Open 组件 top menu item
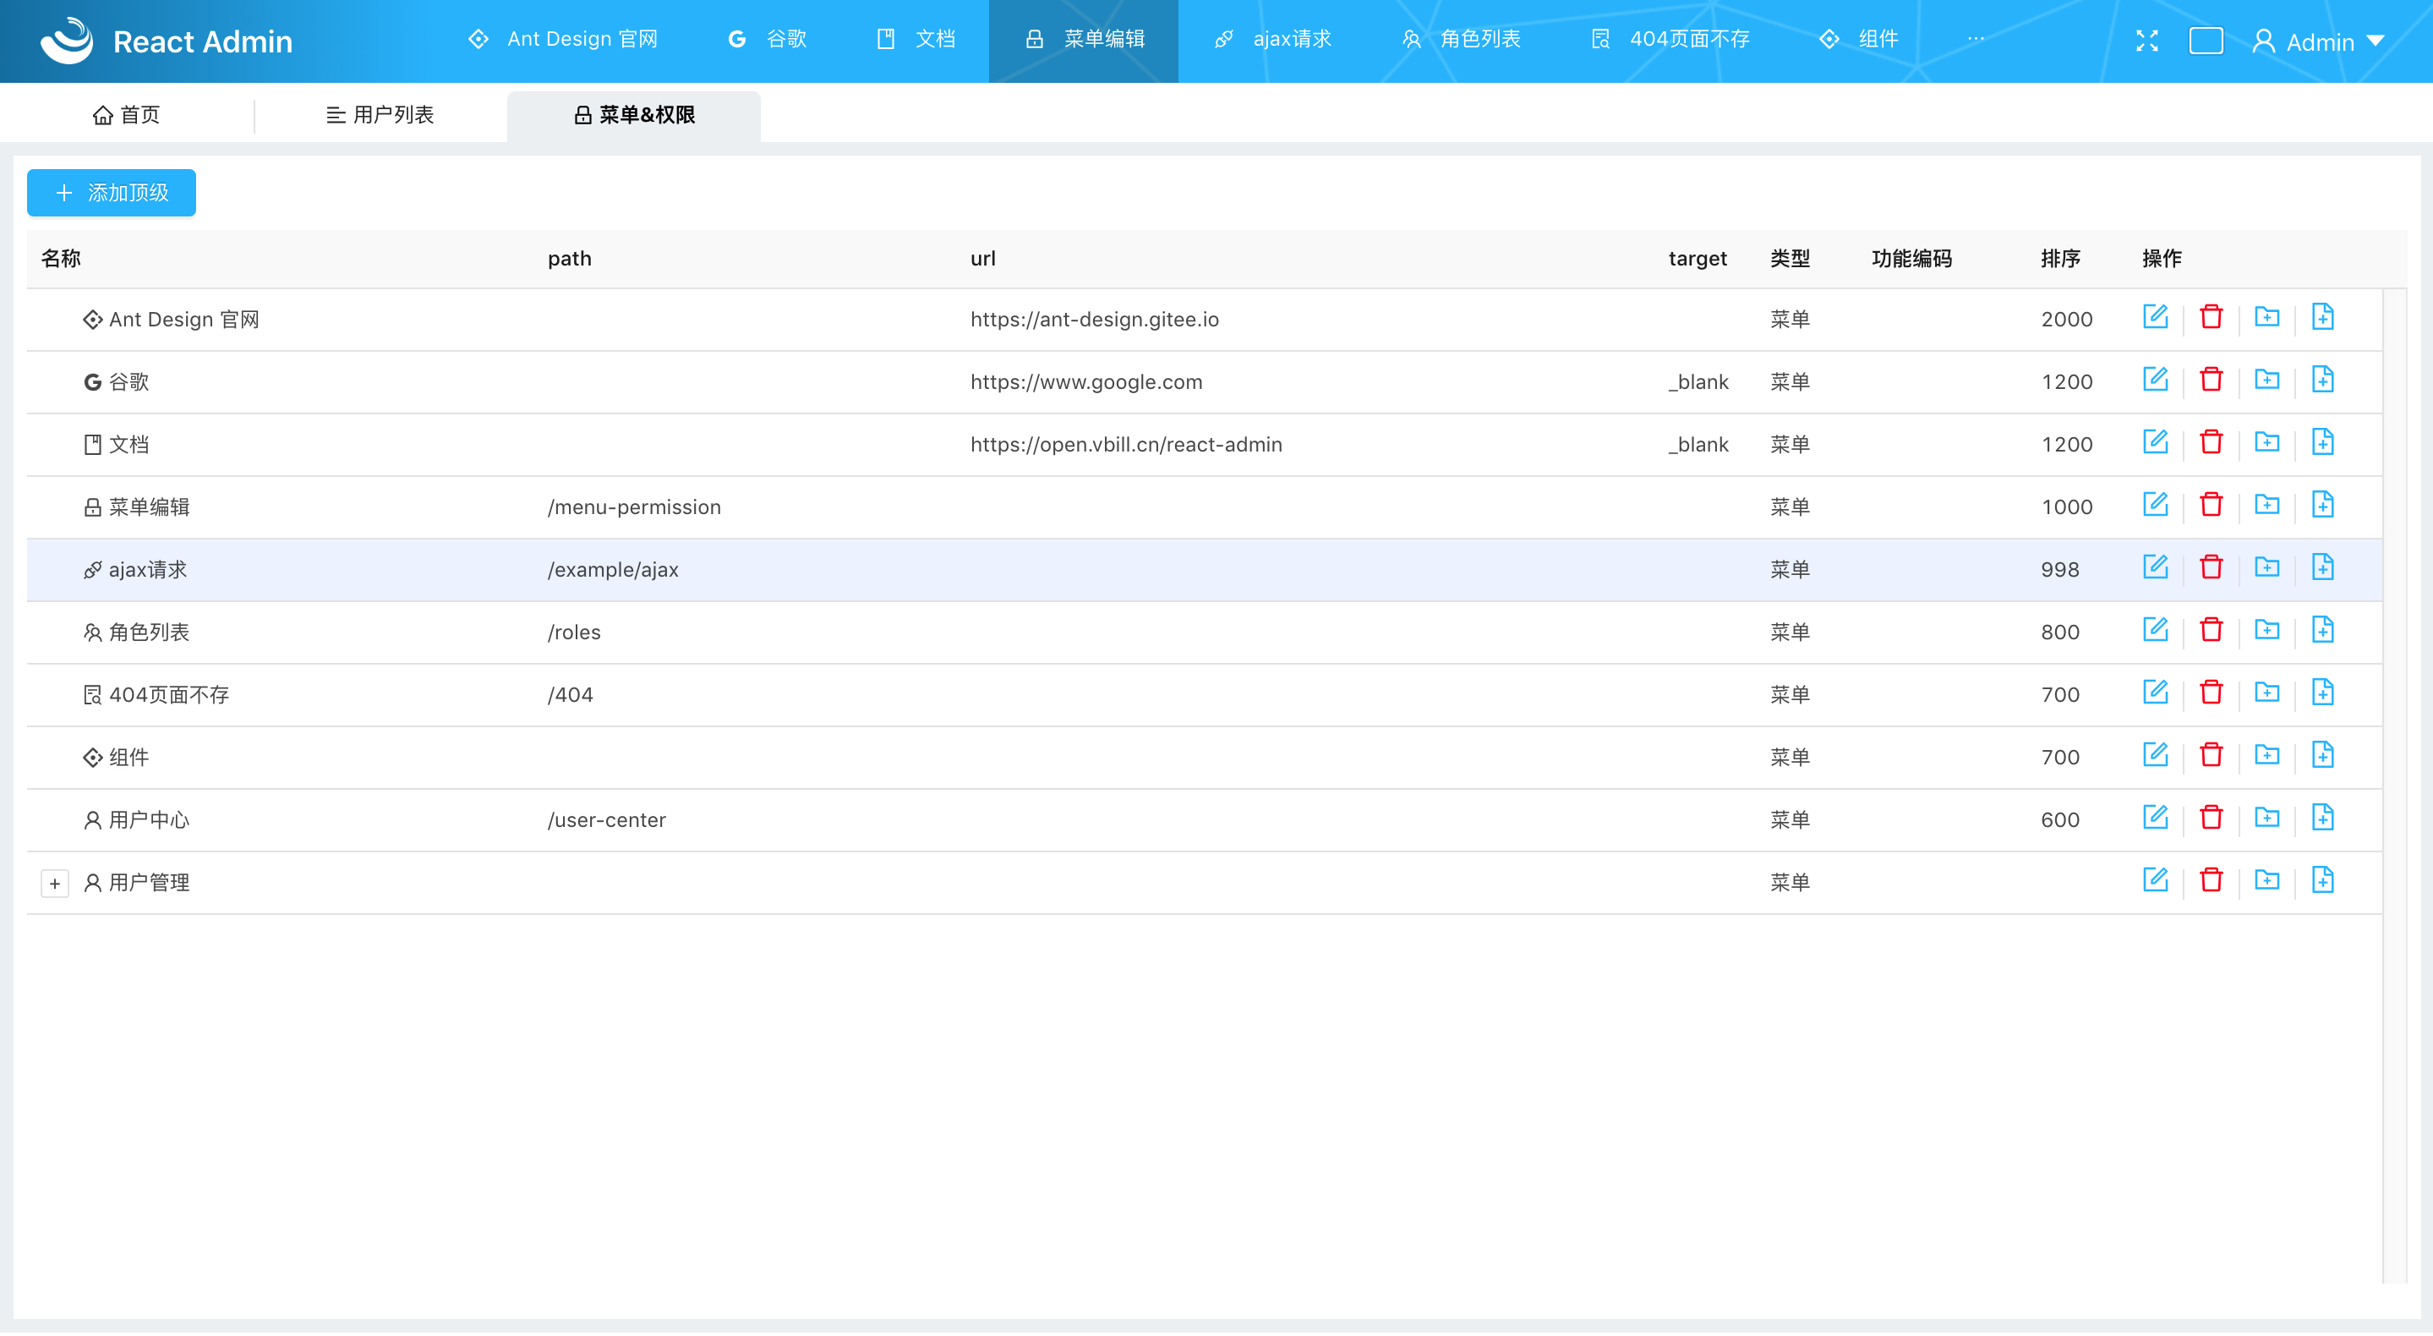The image size is (2433, 1336). coord(1858,39)
